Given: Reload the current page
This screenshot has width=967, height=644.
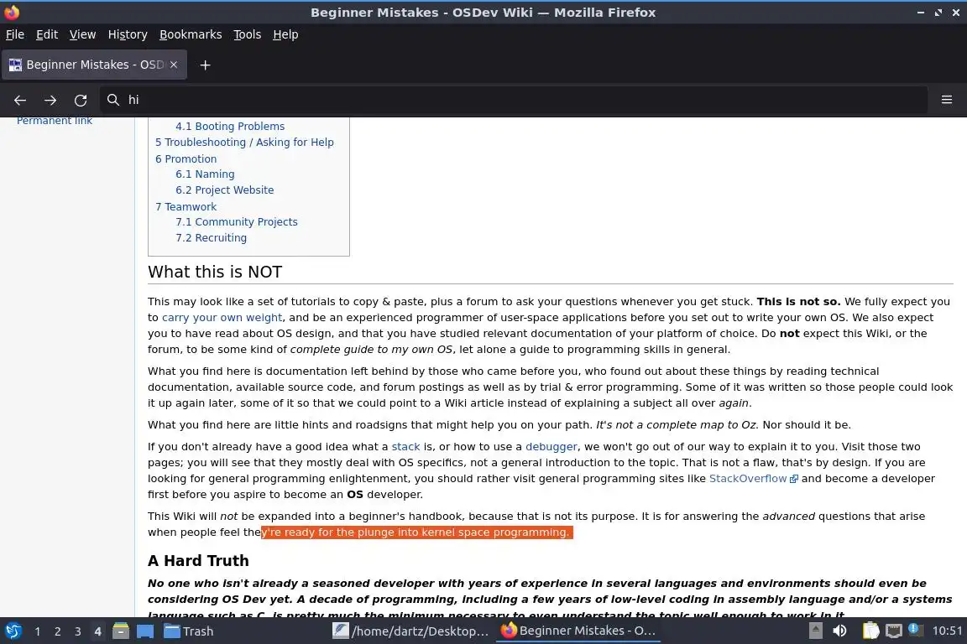Looking at the screenshot, I should pos(81,100).
